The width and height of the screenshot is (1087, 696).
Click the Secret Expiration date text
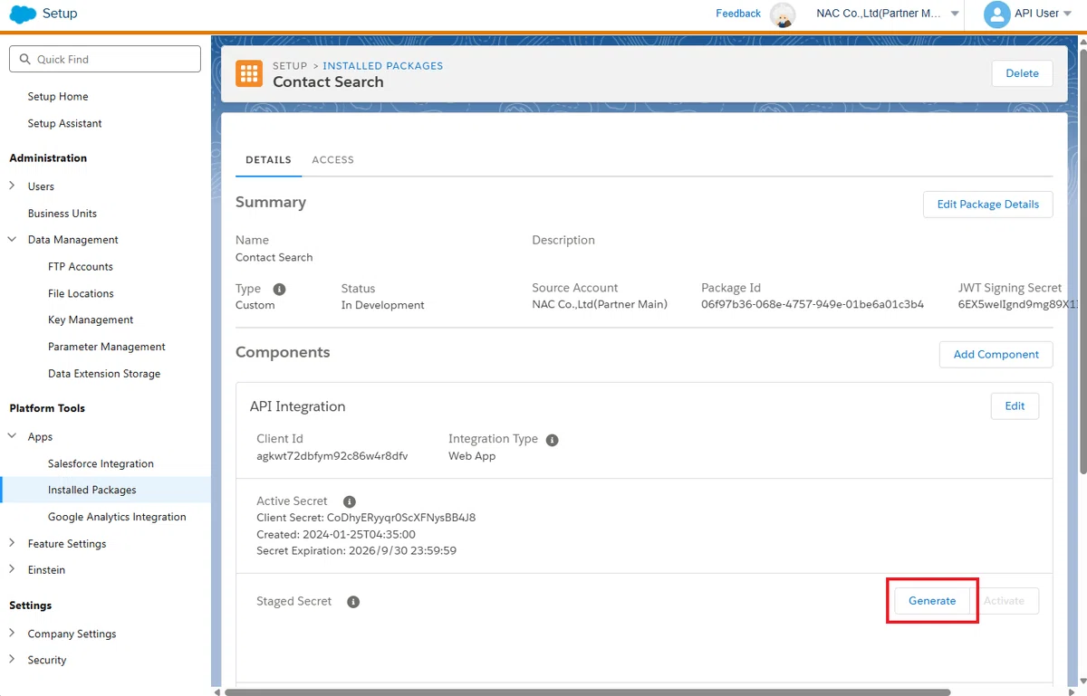[x=356, y=550]
